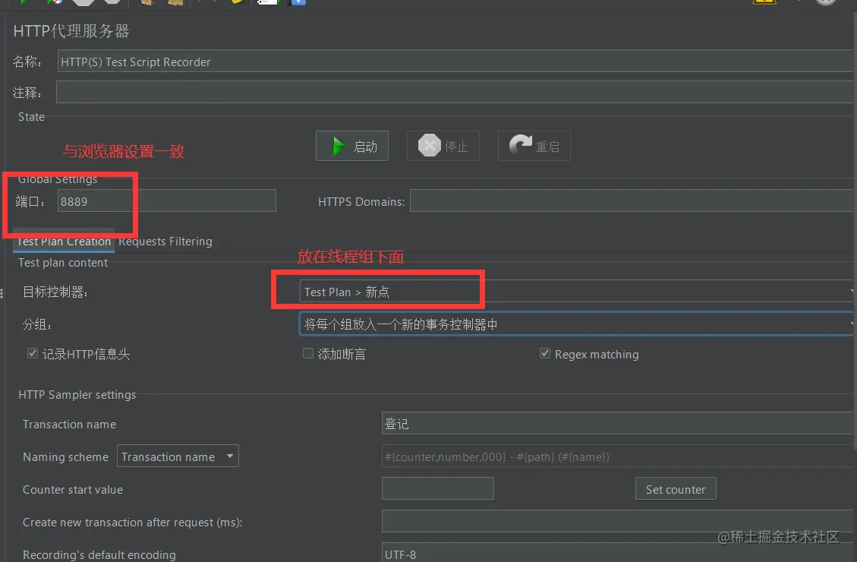The image size is (857, 562).
Task: Click the 端口 field showing 8889
Action: (167, 200)
